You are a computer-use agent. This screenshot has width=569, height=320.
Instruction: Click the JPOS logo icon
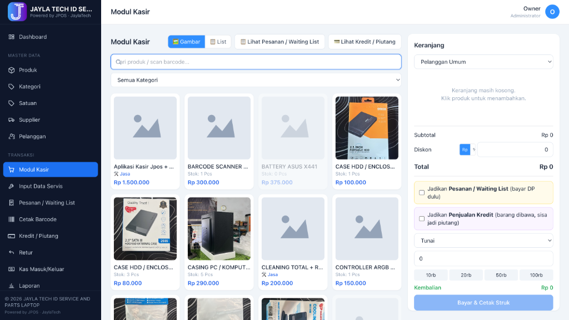pyautogui.click(x=17, y=12)
